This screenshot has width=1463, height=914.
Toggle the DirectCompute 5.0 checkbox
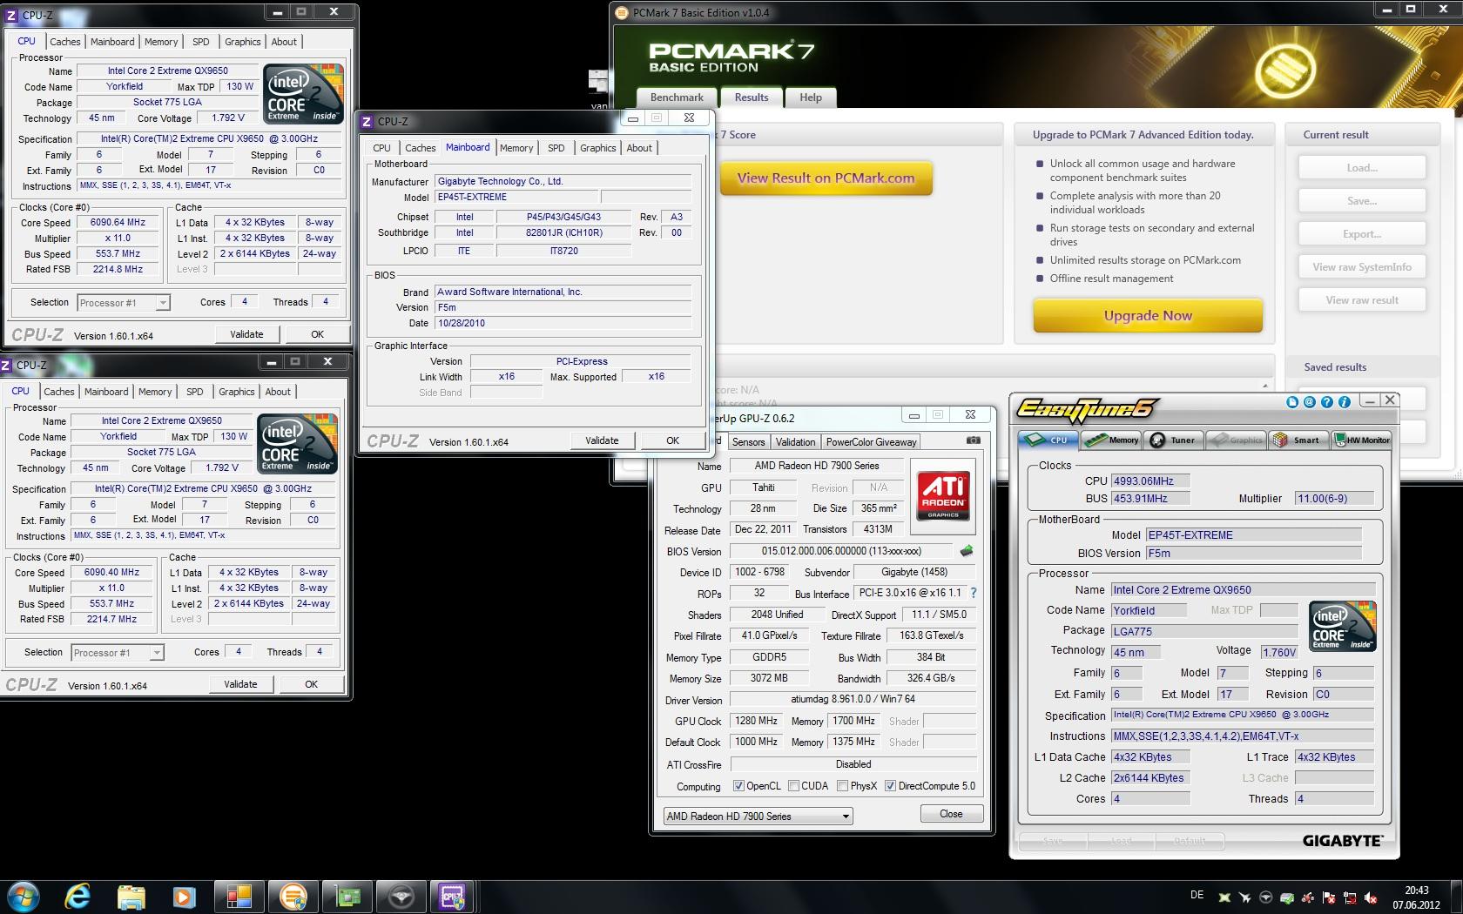pos(890,785)
